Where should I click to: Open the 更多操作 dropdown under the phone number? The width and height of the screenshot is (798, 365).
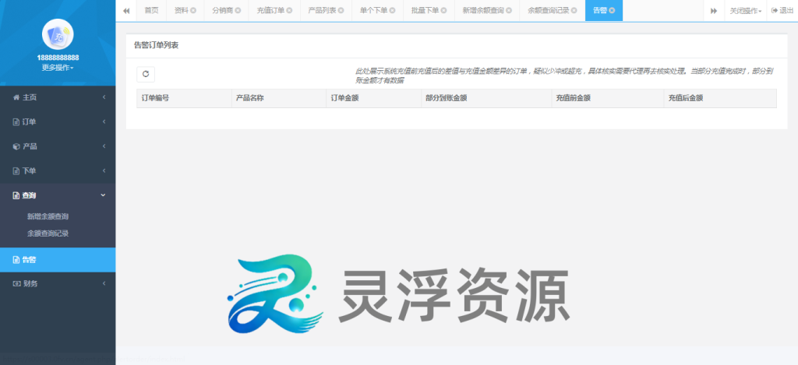[x=58, y=68]
